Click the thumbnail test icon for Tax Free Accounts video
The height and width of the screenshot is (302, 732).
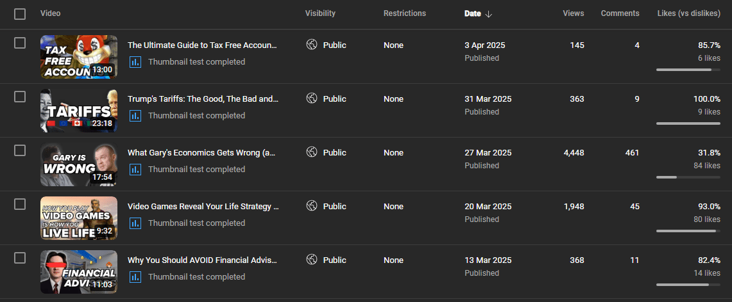tap(135, 62)
